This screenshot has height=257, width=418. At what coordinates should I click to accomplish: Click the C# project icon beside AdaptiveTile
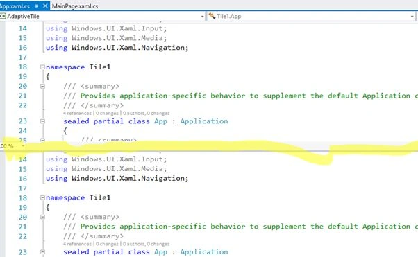[x=3, y=16]
